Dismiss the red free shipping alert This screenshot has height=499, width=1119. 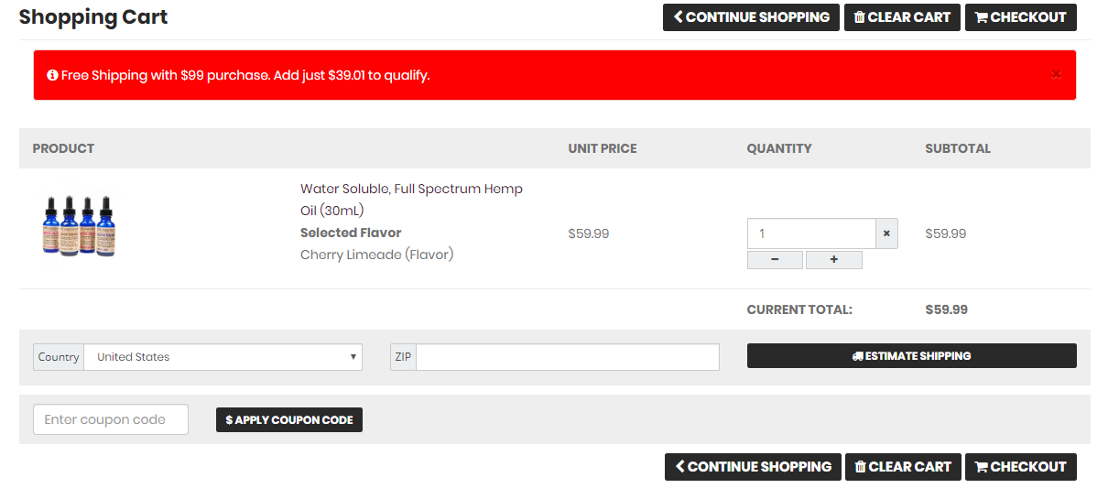coord(1056,74)
